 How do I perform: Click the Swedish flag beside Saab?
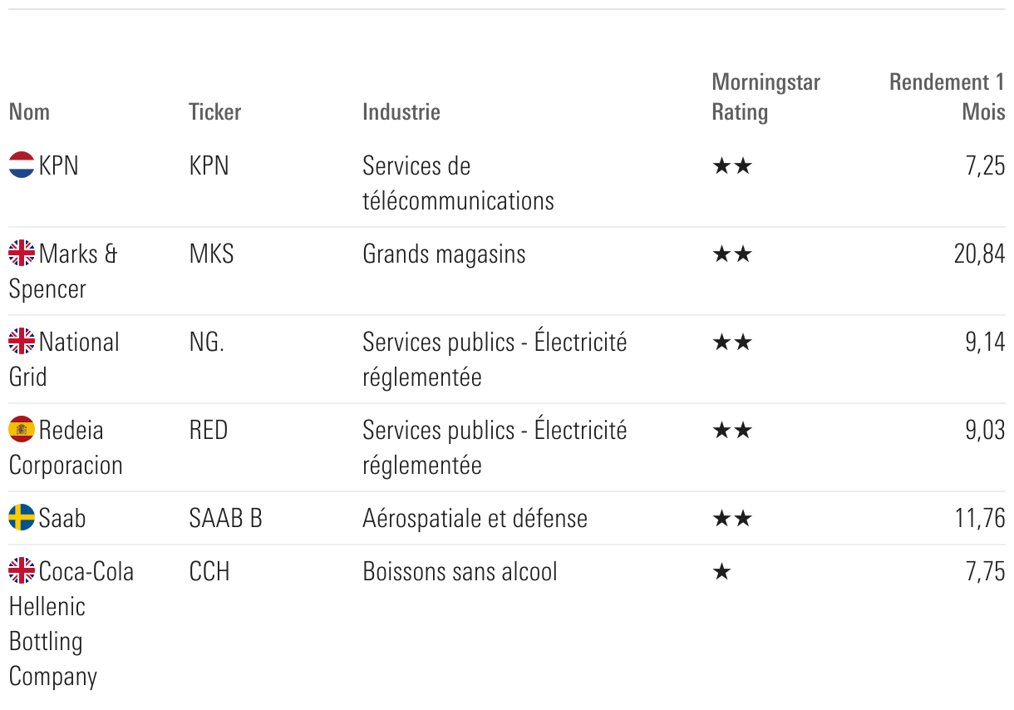[x=22, y=517]
